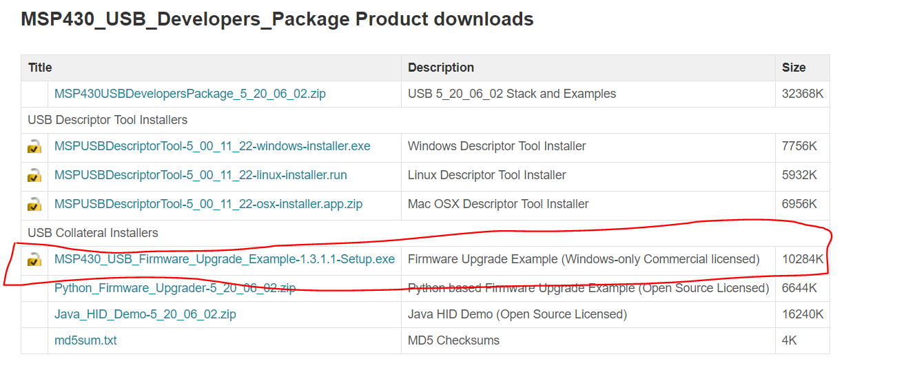
Task: Open MSPUSBDescriptorTool linux-installer.run link
Action: [200, 175]
